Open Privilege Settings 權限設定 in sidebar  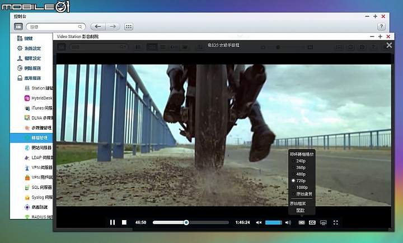click(29, 58)
